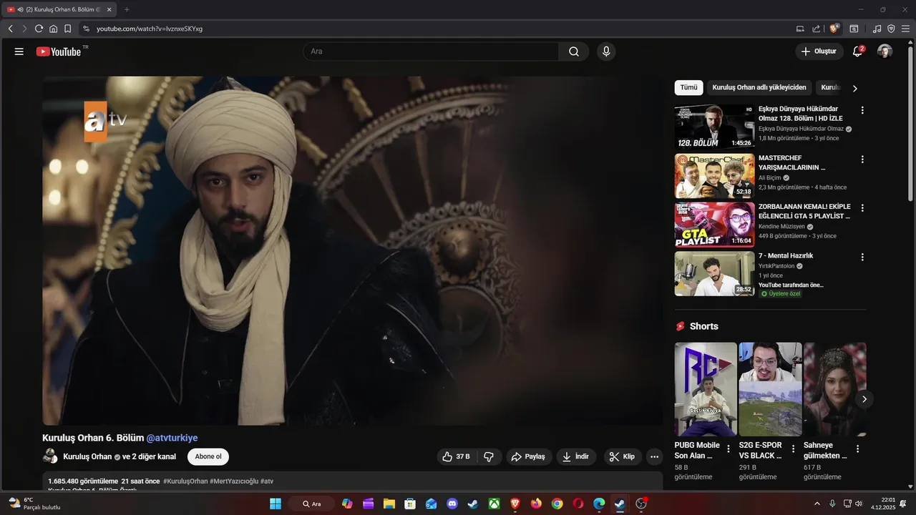Image resolution: width=916 pixels, height=515 pixels.
Task: Open Discord from the taskbar
Action: [452, 504]
